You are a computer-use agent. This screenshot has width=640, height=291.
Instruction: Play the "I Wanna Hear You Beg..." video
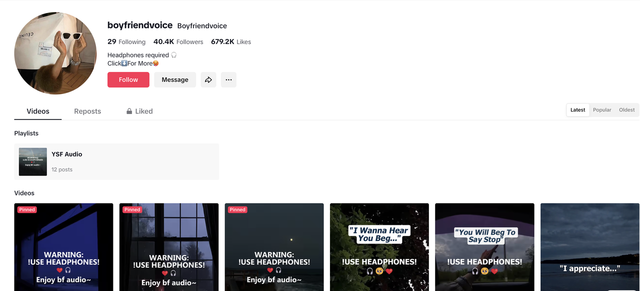(379, 247)
